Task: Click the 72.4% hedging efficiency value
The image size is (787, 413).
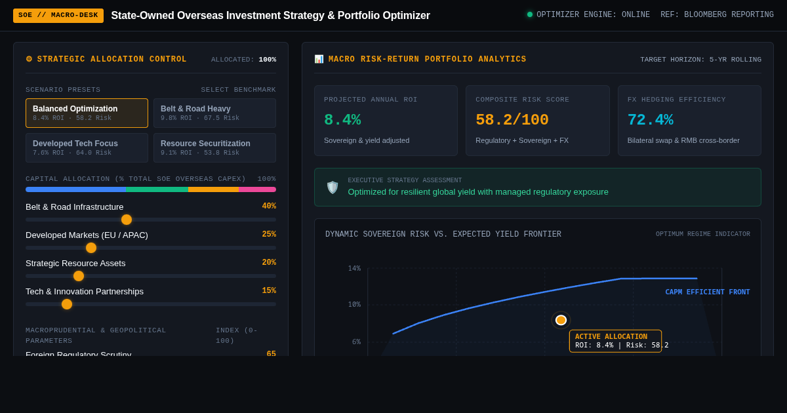Action: coord(651,120)
